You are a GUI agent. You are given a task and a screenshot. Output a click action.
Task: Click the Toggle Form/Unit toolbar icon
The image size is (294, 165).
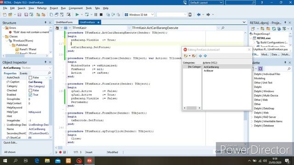click(62, 15)
